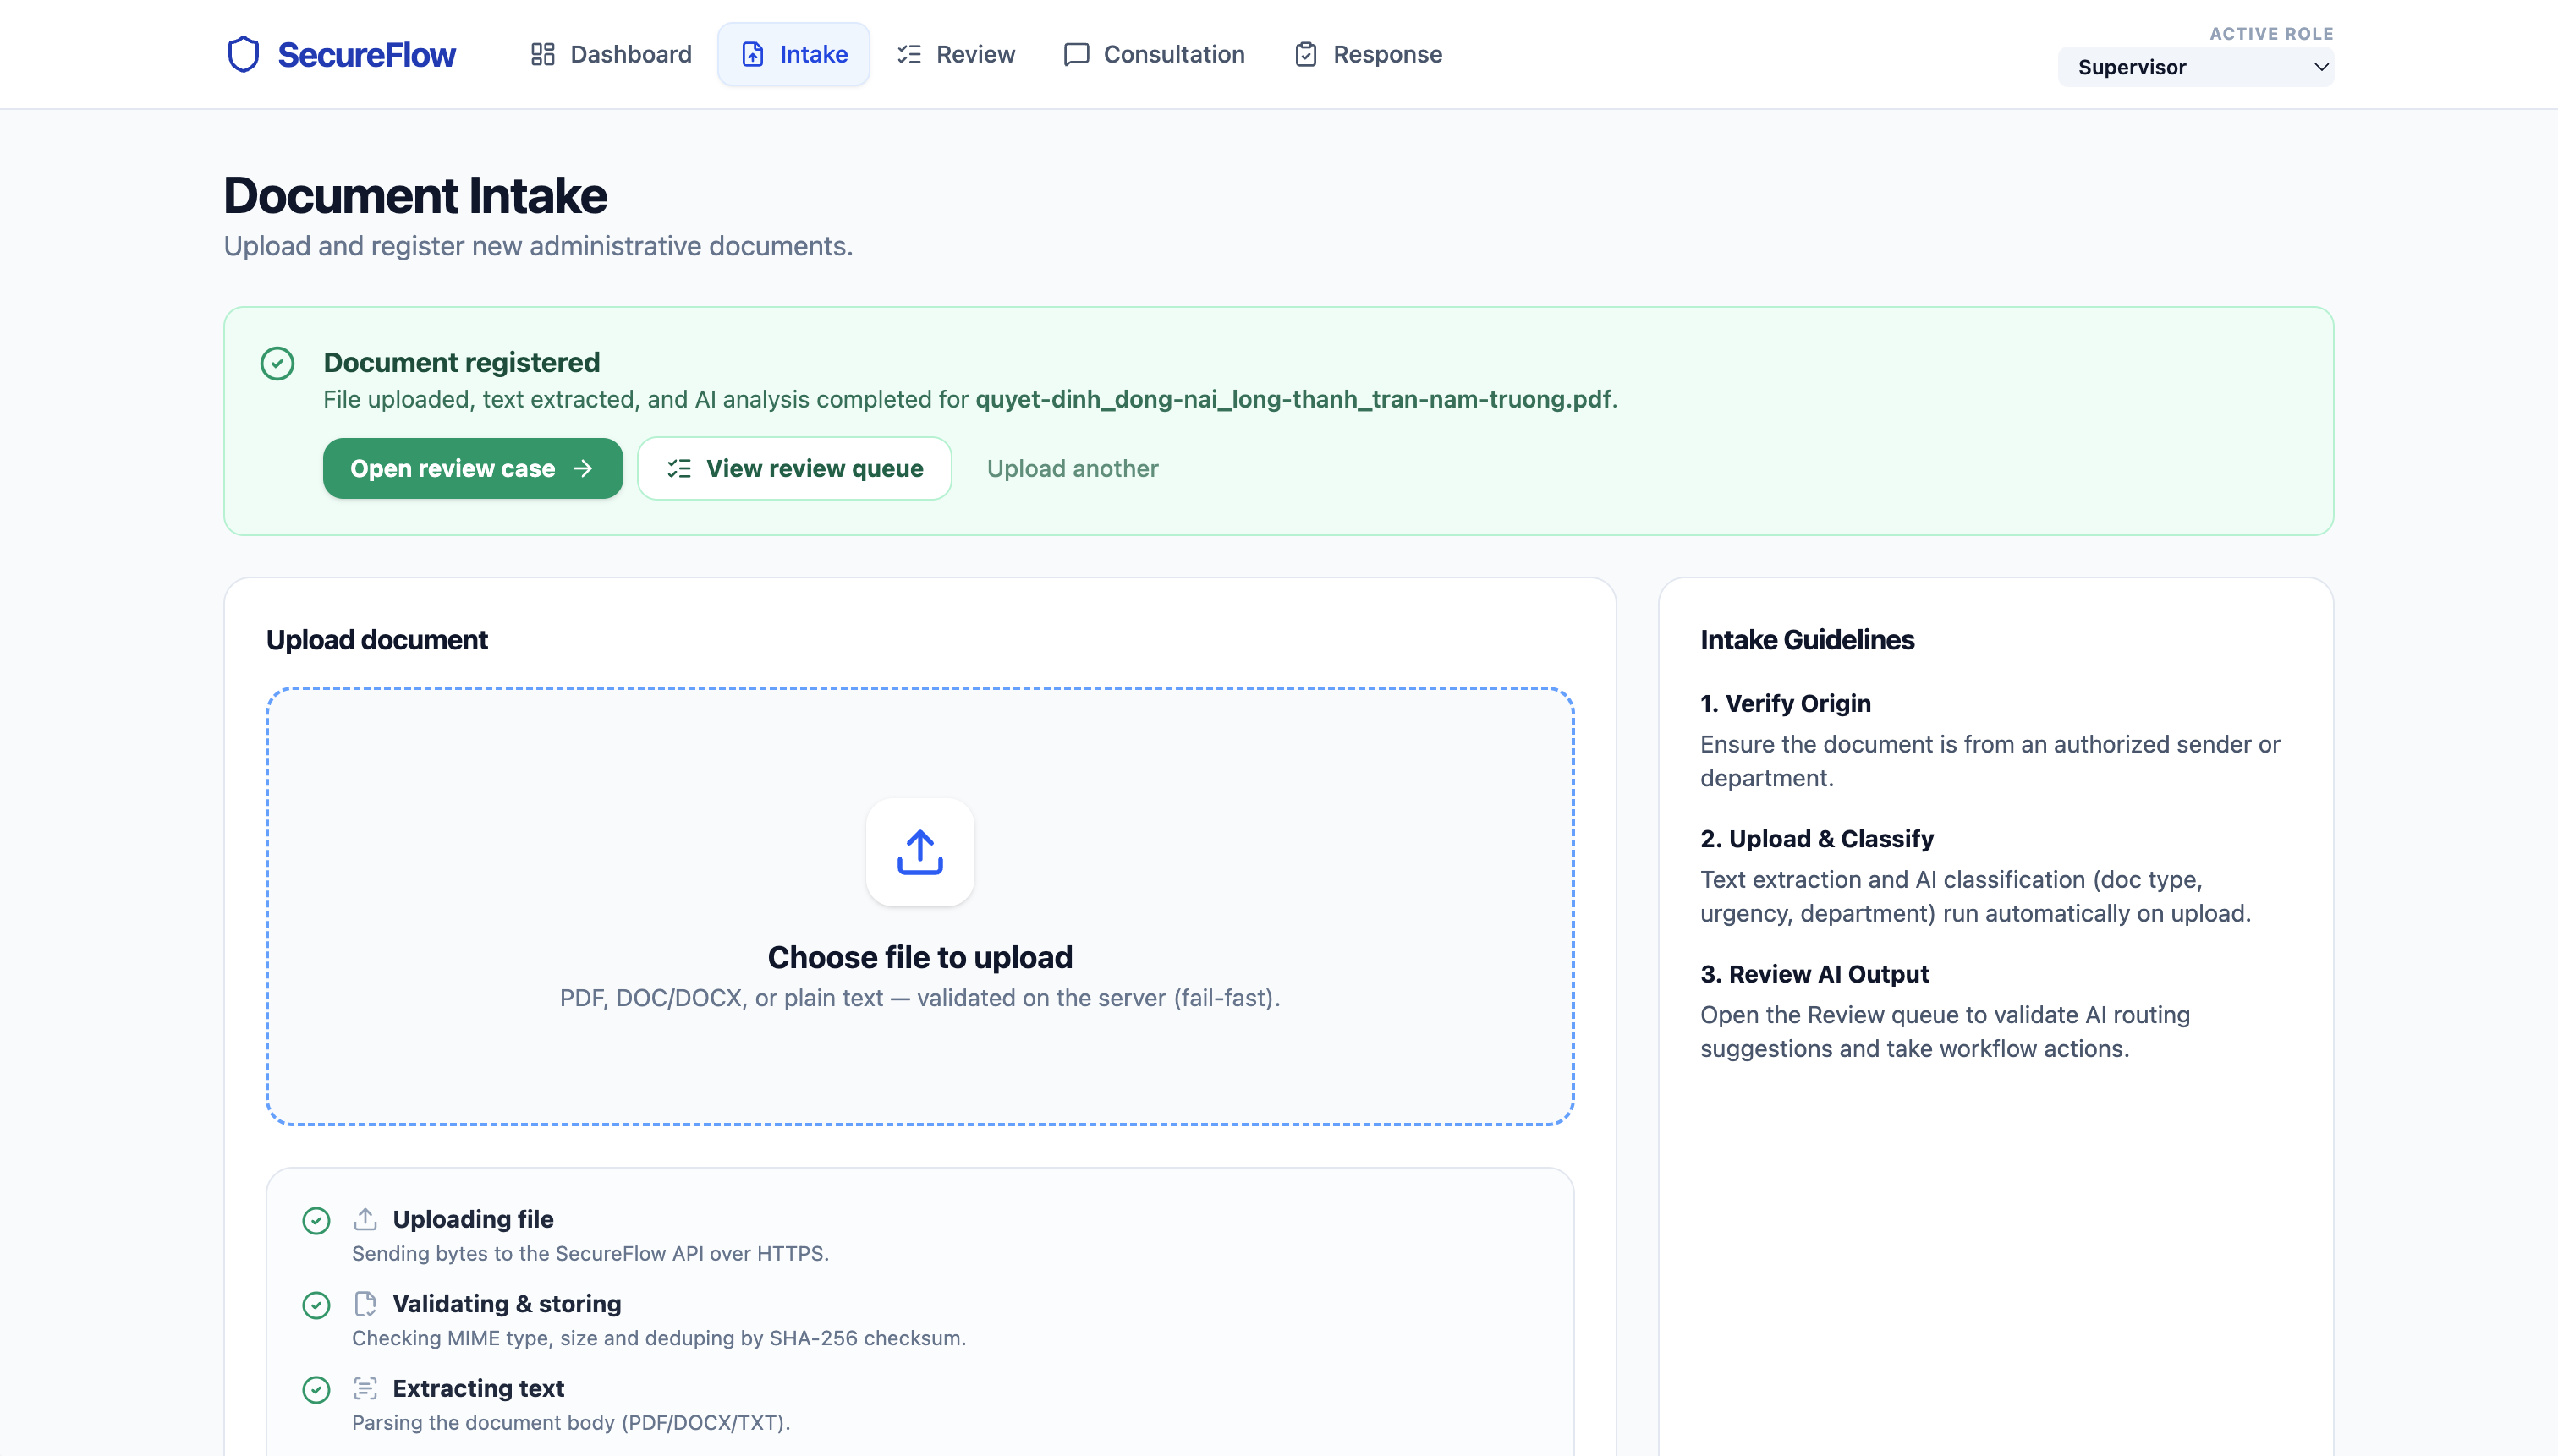
Task: Click the green check for Uploading file step
Action: pos(316,1220)
